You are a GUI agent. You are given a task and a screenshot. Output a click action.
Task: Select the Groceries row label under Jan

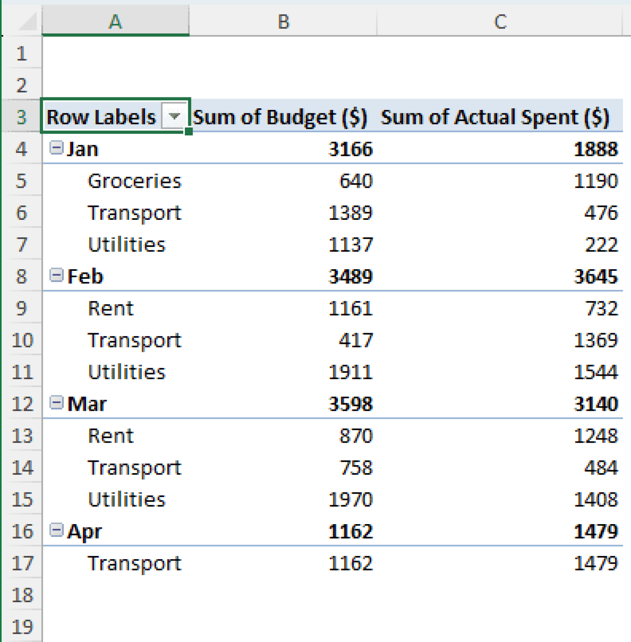coord(133,181)
